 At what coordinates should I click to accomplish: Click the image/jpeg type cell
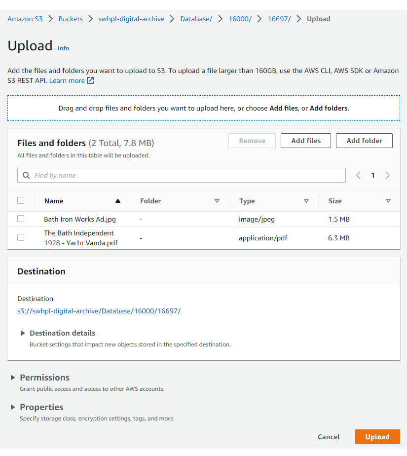[257, 219]
